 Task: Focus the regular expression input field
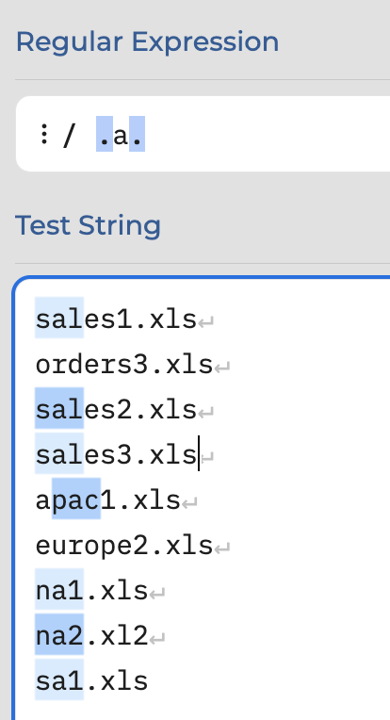[203, 134]
